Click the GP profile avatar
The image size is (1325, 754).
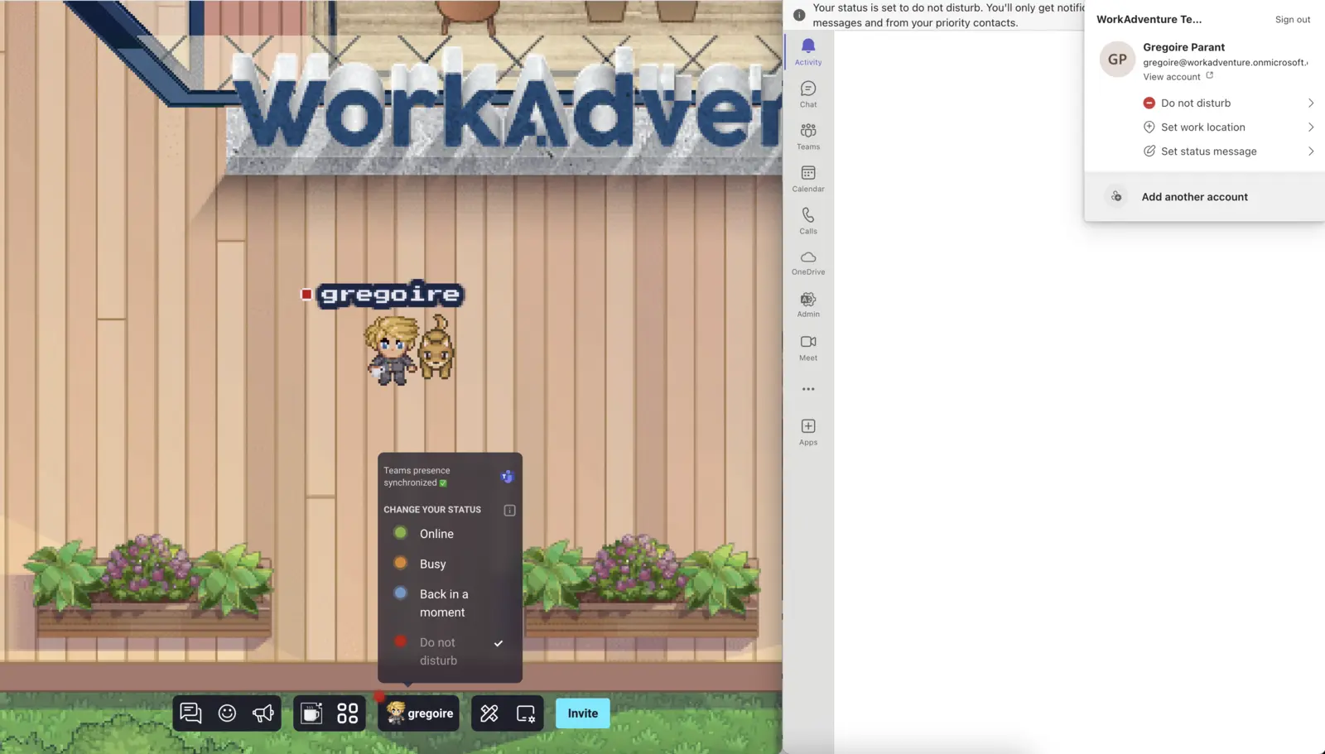coord(1117,60)
